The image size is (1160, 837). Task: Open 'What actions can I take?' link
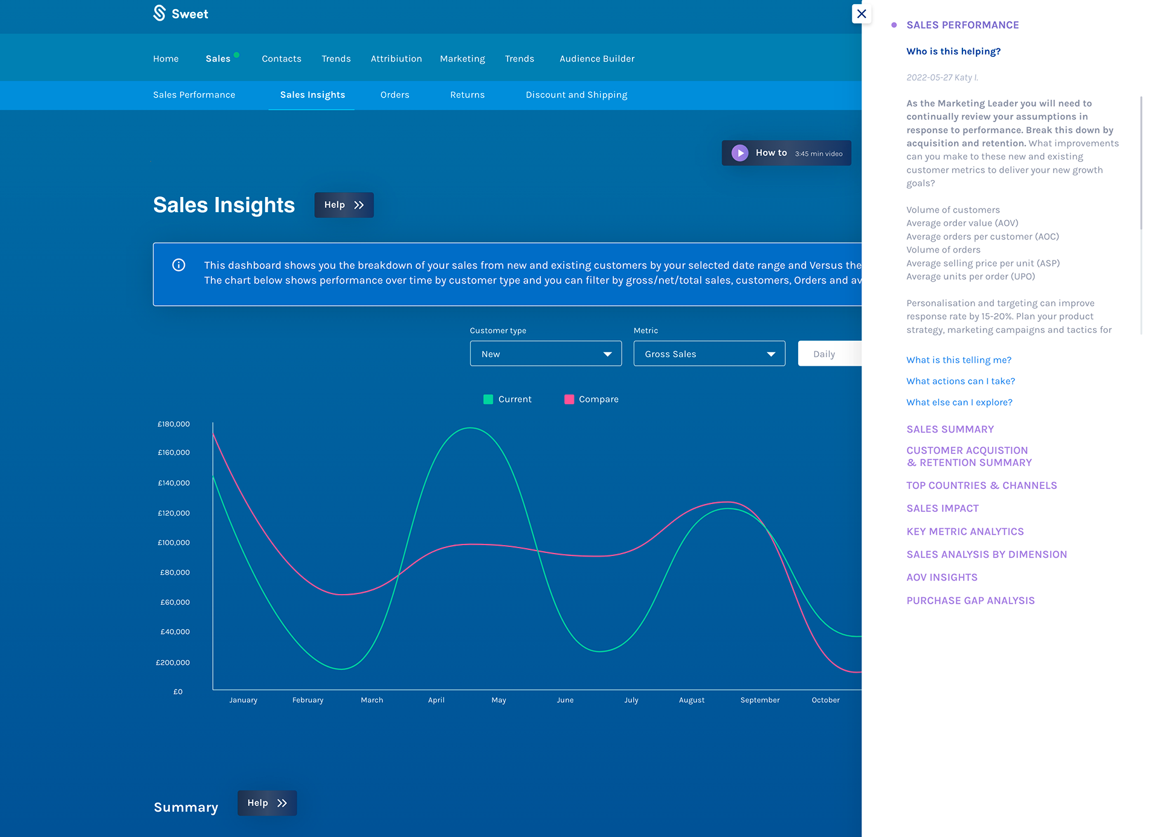coord(961,381)
